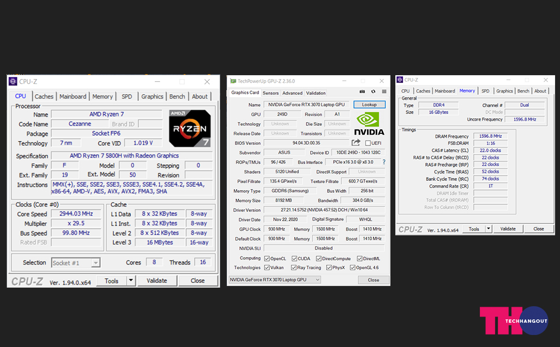
Task: Take a GPU-Z screenshot with the camera icon
Action: (x=362, y=92)
